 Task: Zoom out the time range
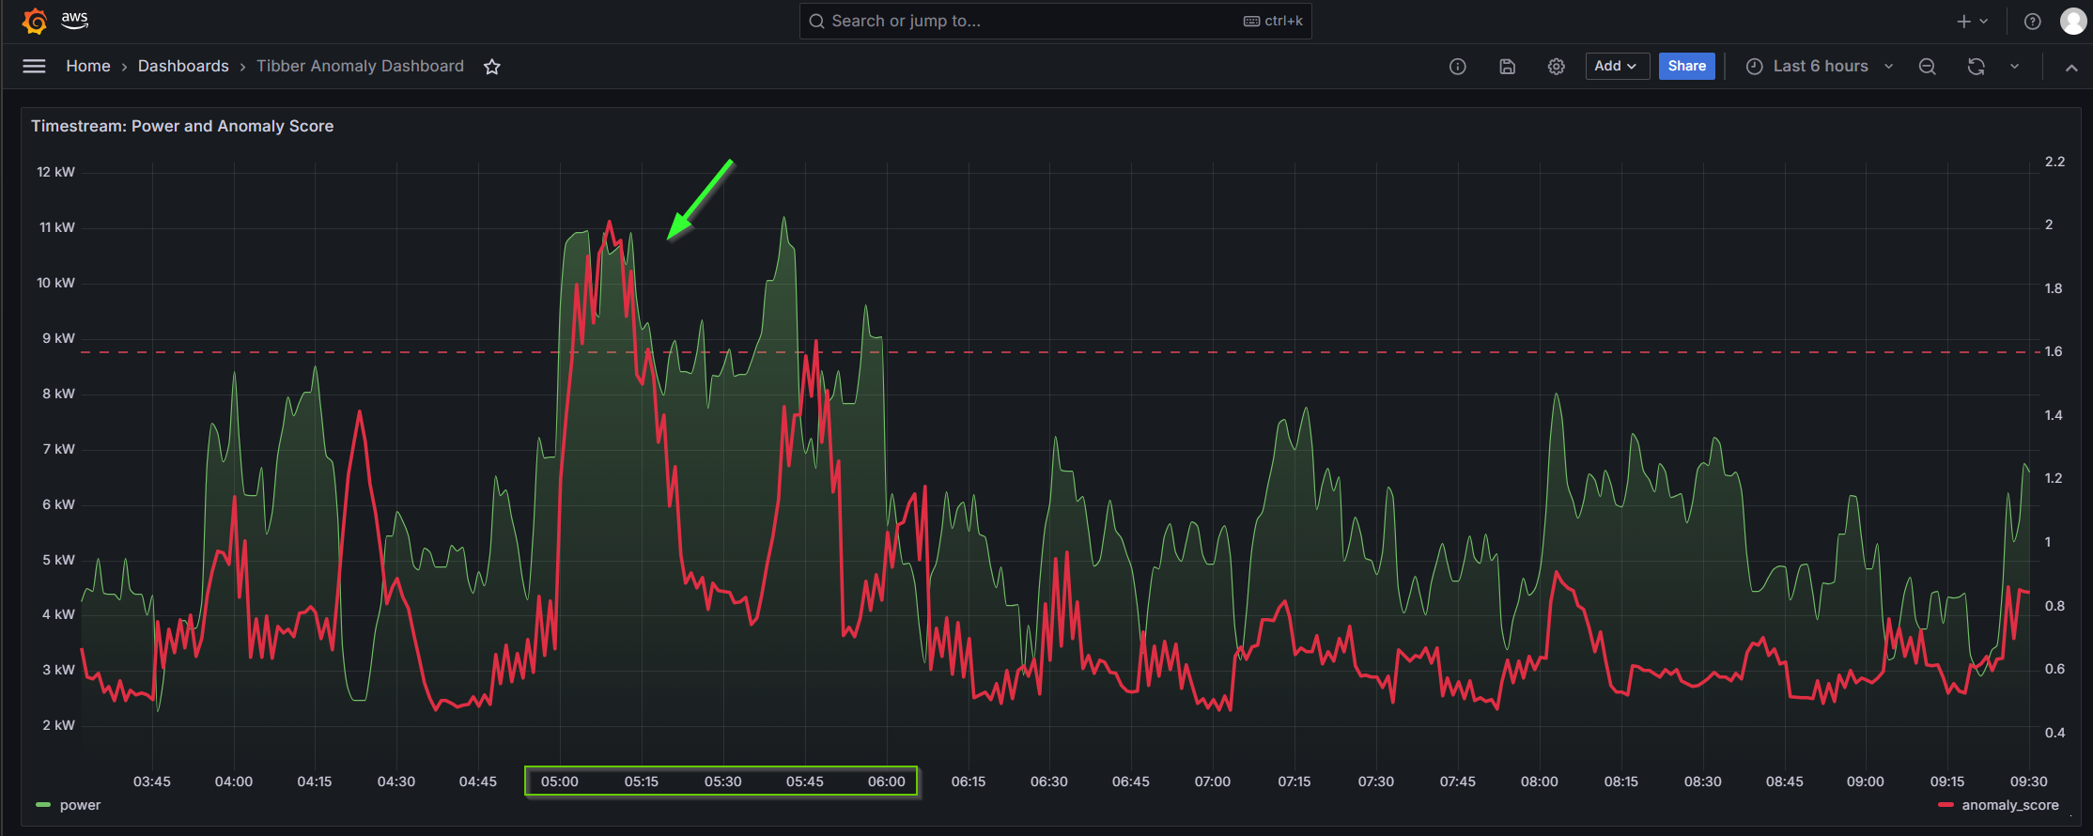click(x=1927, y=67)
